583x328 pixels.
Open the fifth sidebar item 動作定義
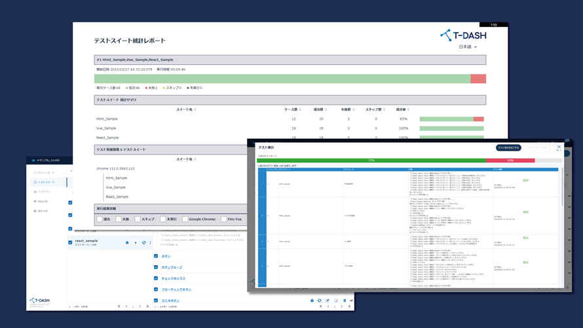click(x=41, y=211)
